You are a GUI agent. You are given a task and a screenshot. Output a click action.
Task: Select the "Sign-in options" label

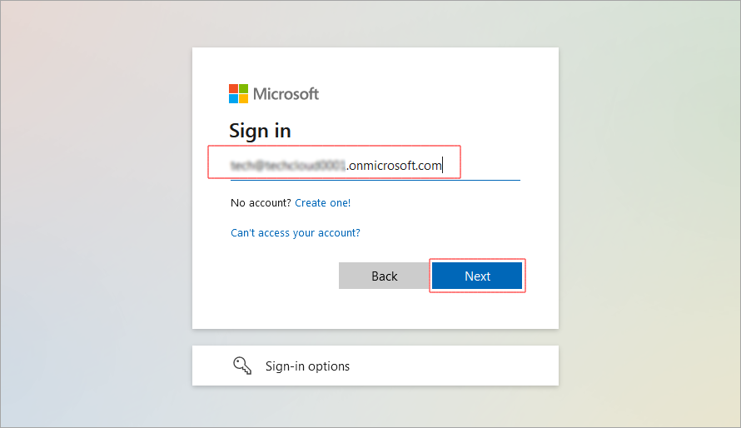coord(307,366)
